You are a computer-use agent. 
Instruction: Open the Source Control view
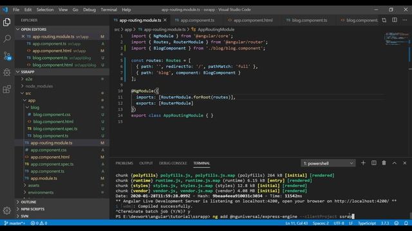coord(7,56)
